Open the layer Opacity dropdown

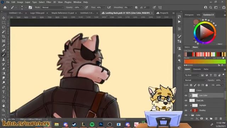[223, 80]
